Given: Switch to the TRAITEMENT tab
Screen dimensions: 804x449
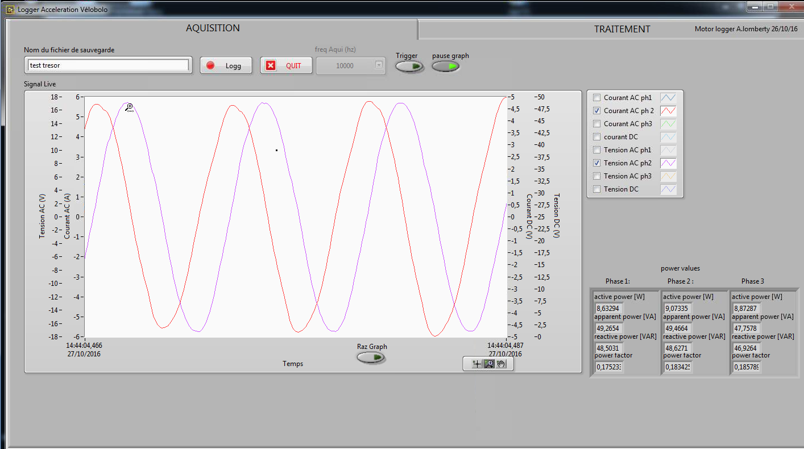Looking at the screenshot, I should pyautogui.click(x=622, y=30).
